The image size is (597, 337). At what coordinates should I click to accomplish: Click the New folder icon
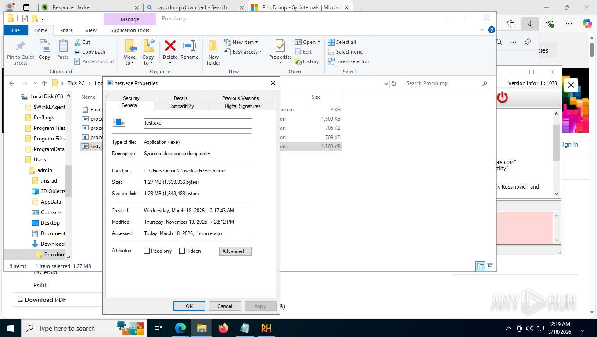(x=213, y=46)
